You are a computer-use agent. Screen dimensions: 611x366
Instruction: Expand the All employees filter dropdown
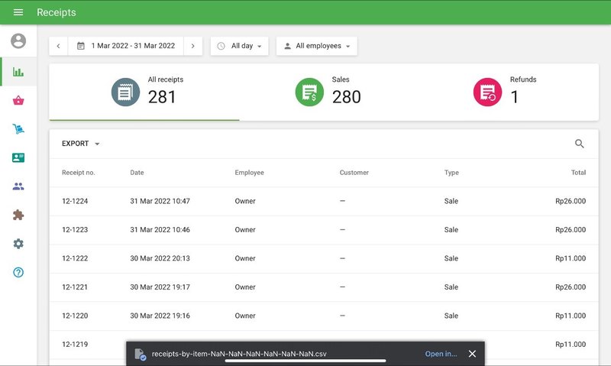316,46
